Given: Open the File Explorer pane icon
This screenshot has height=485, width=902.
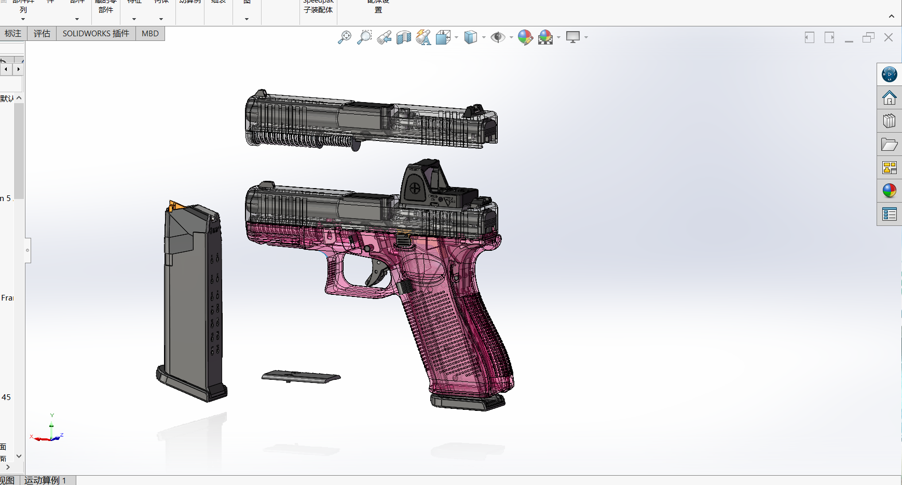Looking at the screenshot, I should [890, 145].
